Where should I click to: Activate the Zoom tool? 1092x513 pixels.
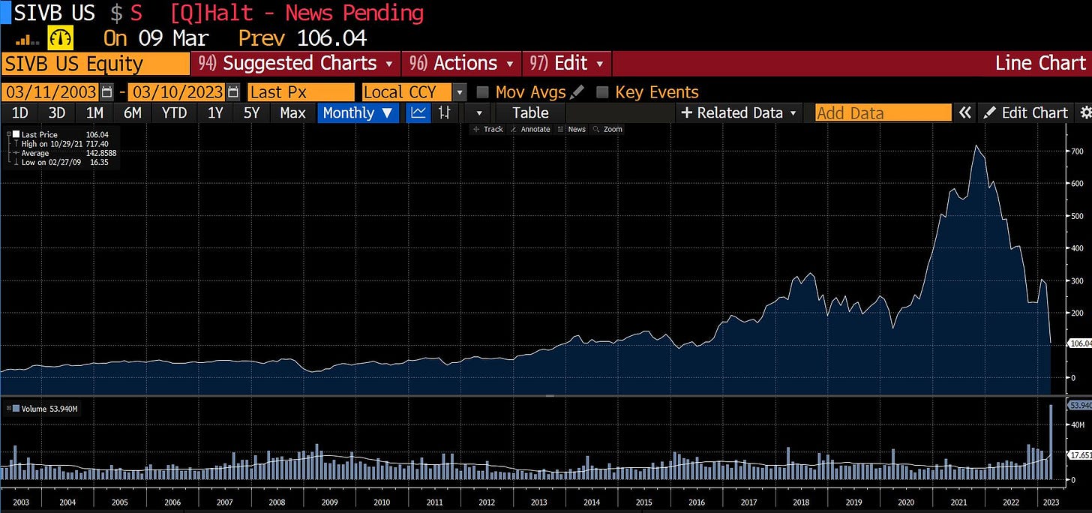[x=607, y=129]
